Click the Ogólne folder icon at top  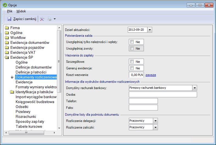7,33
